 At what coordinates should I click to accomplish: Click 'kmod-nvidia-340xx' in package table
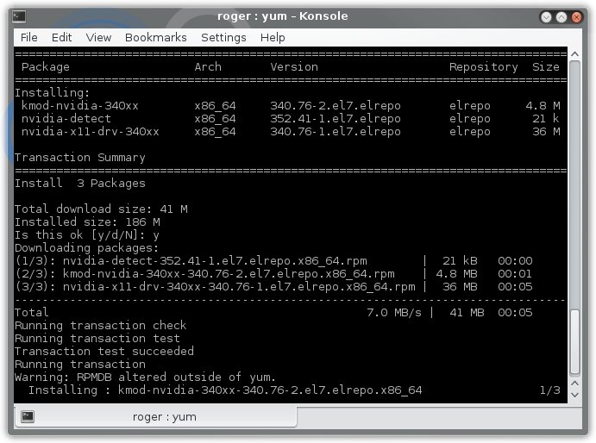pos(80,106)
